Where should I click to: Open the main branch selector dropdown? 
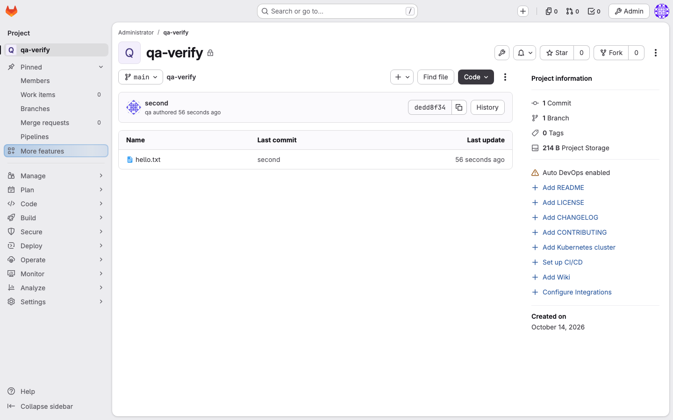point(141,77)
